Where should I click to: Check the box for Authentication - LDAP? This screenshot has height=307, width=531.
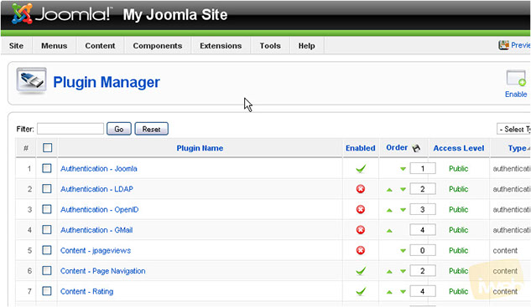[47, 188]
